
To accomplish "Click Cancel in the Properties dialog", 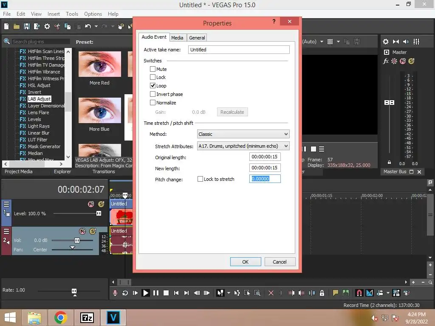I will [x=280, y=261].
